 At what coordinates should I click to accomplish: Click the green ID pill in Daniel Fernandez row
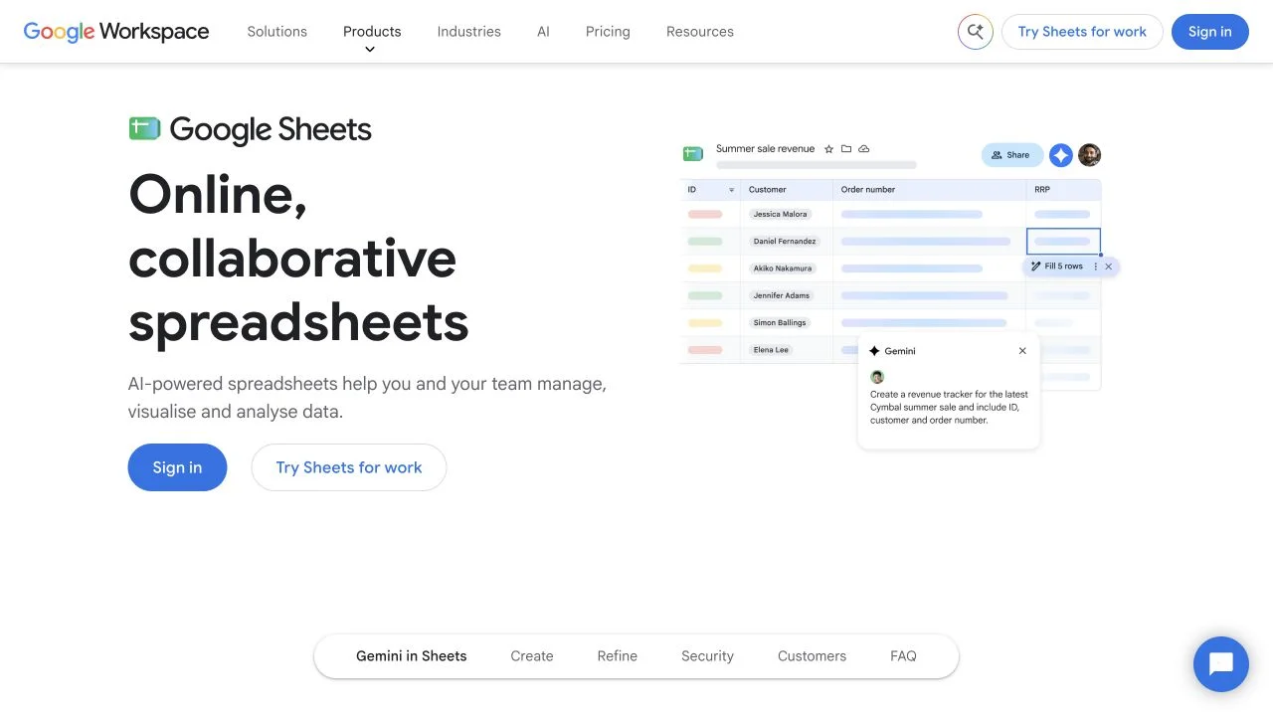[x=705, y=242]
